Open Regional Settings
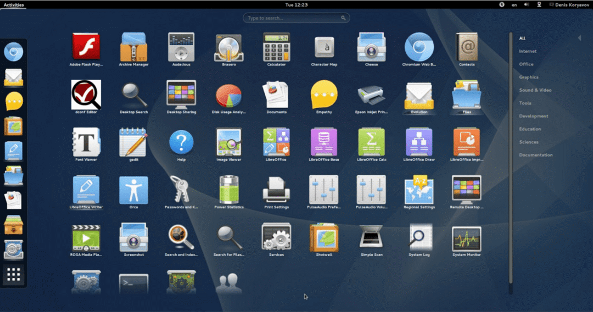 click(419, 192)
